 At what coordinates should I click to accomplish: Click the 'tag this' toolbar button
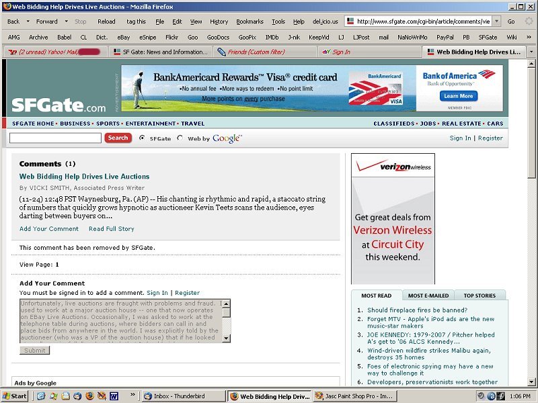pos(137,21)
